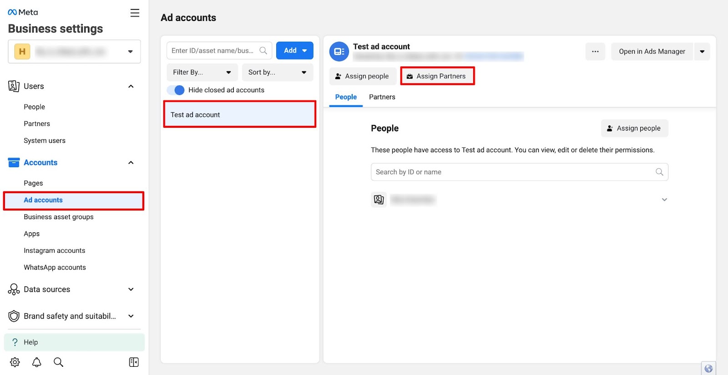Open the notifications bell icon

(x=37, y=362)
